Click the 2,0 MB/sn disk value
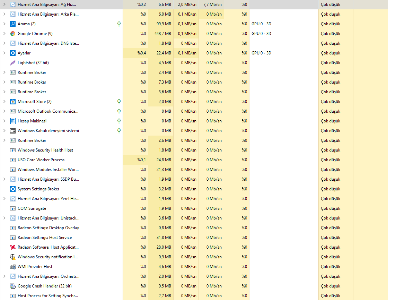Screen dimensions: 396x301 pos(187,5)
